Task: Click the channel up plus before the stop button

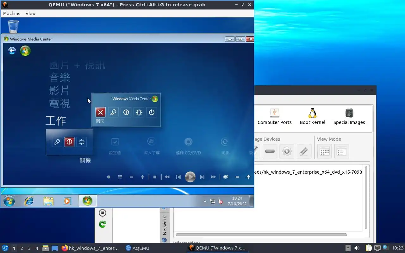Action: click(142, 177)
